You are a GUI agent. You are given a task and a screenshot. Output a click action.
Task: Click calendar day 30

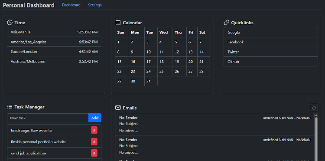(x=136, y=81)
